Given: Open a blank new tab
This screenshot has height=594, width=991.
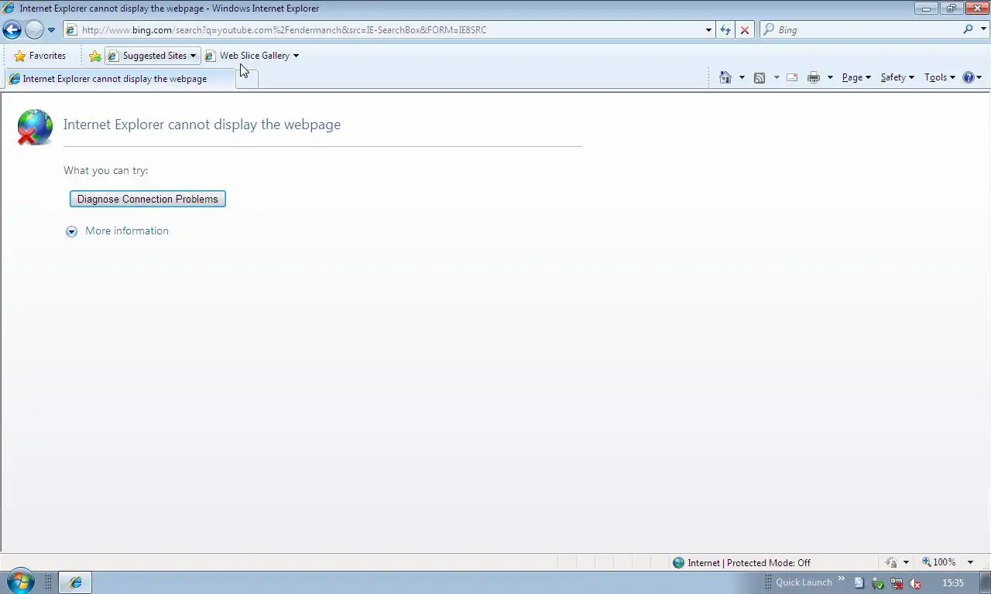Looking at the screenshot, I should (247, 79).
